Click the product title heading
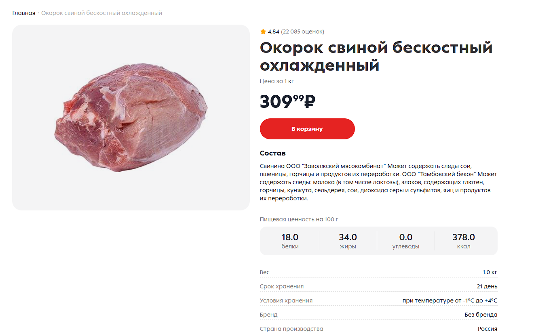The width and height of the screenshot is (553, 332). point(376,56)
